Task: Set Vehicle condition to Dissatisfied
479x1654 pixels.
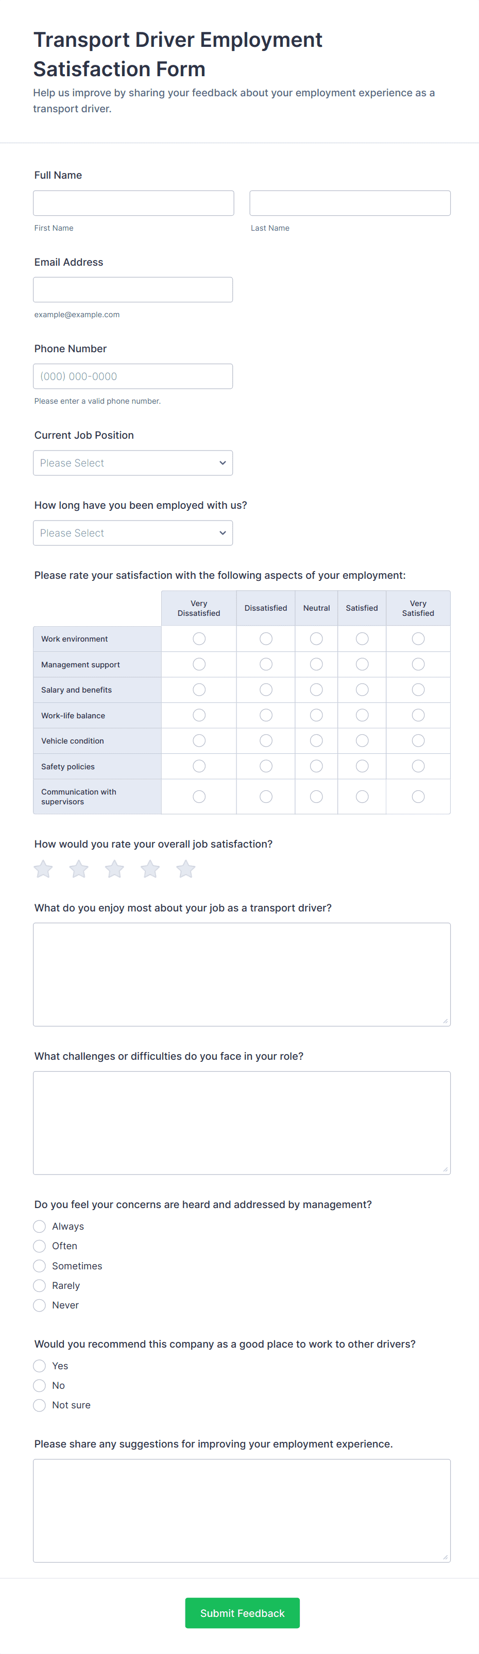Action: (x=266, y=740)
